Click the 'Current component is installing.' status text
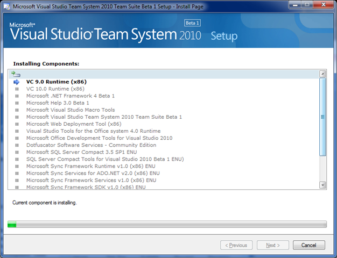 45,203
